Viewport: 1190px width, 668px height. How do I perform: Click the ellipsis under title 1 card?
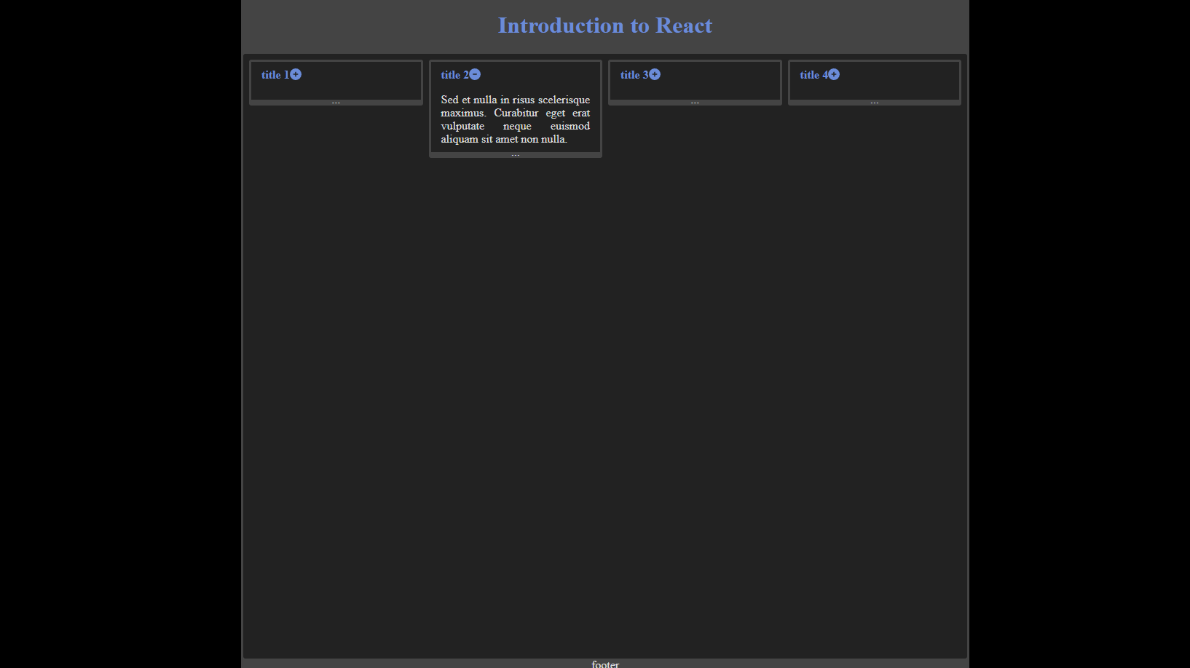(x=336, y=103)
